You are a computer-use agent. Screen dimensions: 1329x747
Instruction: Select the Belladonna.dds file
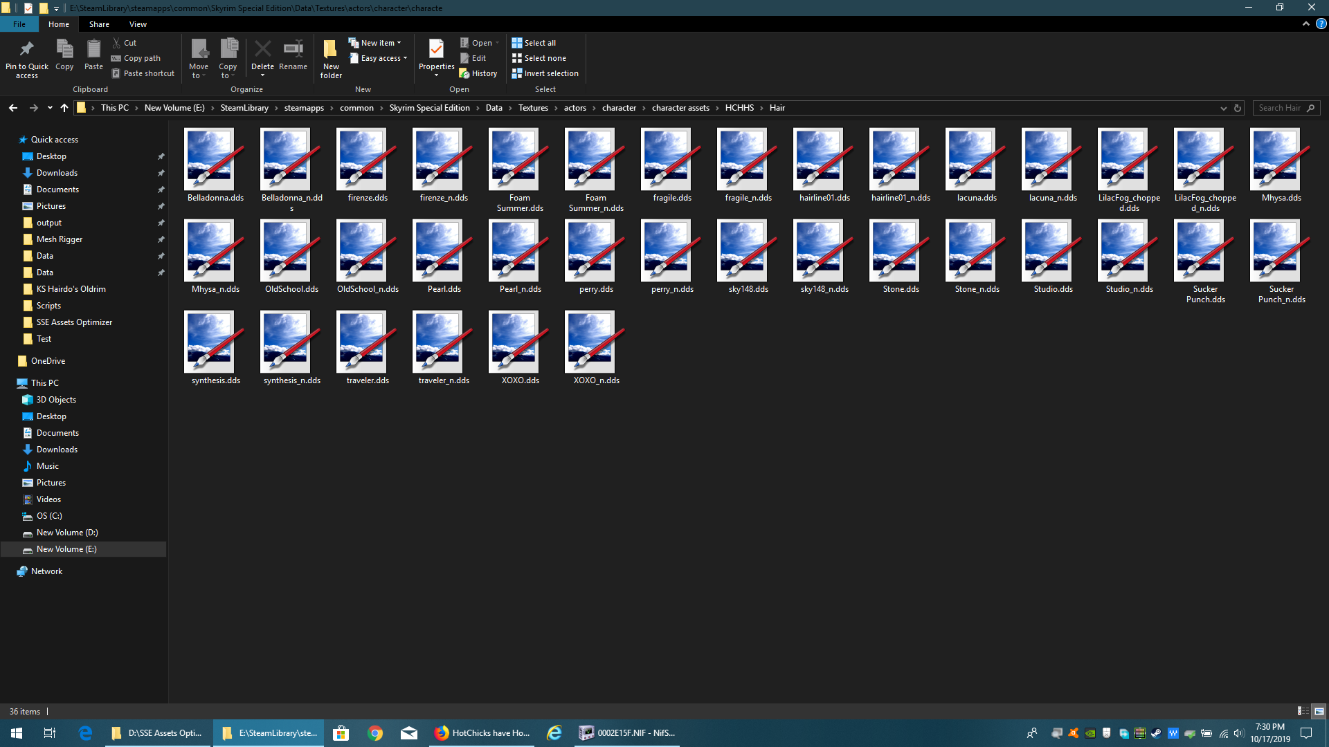tap(215, 166)
